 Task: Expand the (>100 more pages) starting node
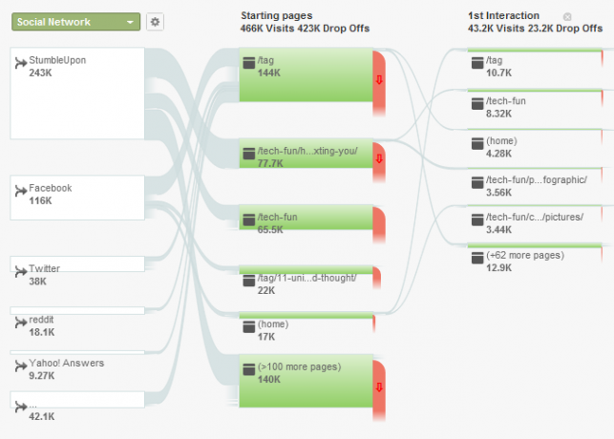(306, 381)
